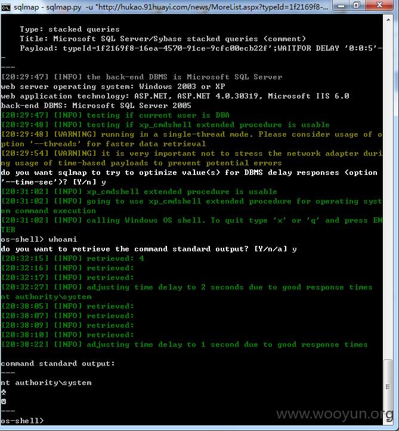Click 'testing if current user is DBA' line
The height and width of the screenshot is (431, 399).
click(x=115, y=115)
